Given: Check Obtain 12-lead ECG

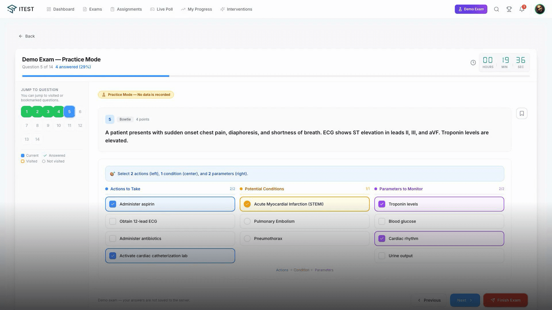Looking at the screenshot, I should (x=170, y=221).
